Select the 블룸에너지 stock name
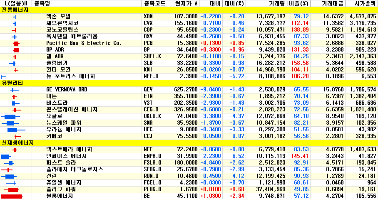Image resolution: width=378 pixels, height=199 pixels. point(60,196)
